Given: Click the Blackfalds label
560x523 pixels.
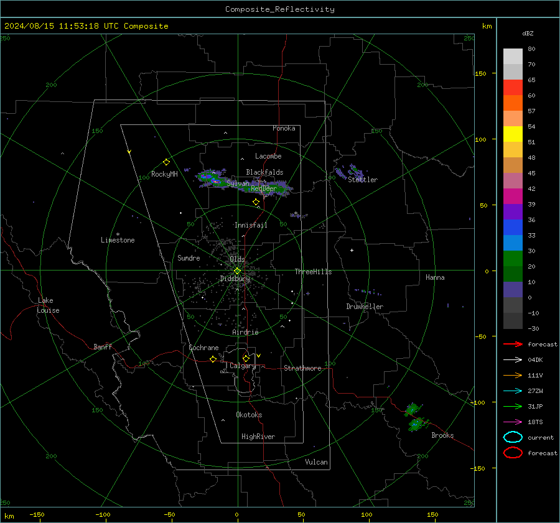Looking at the screenshot, I should (x=264, y=172).
